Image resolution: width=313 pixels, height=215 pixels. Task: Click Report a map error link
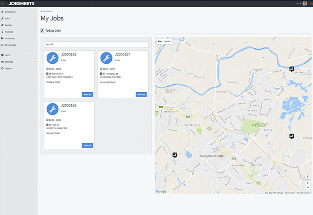pos(304,193)
